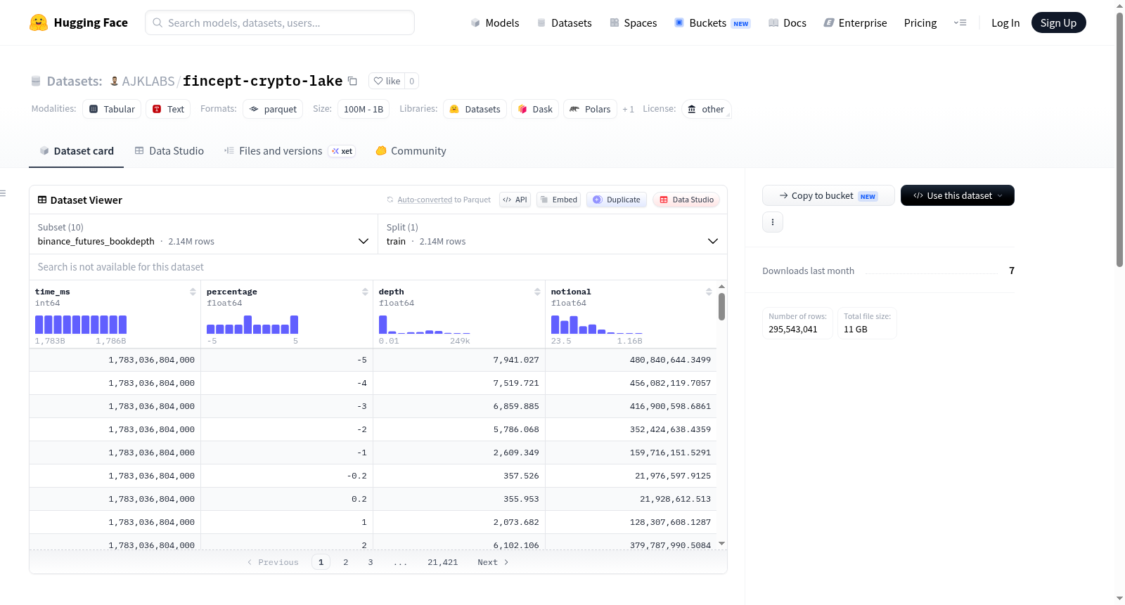Click the time_ms histogram chart
The image size is (1125, 605).
tap(81, 325)
